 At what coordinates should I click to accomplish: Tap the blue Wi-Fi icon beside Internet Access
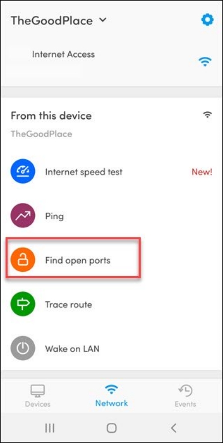(x=205, y=61)
